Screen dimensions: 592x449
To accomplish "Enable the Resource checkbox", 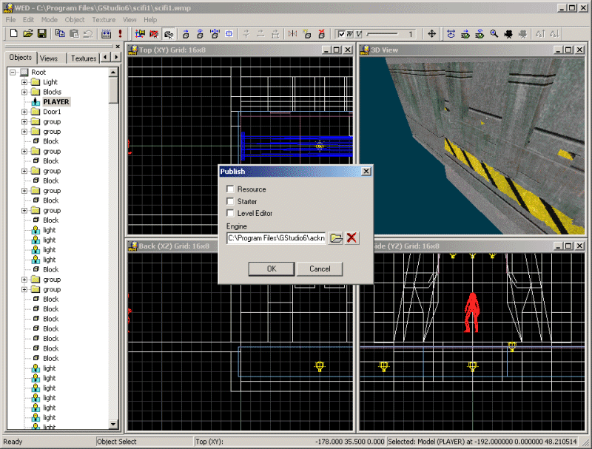I will coord(230,189).
